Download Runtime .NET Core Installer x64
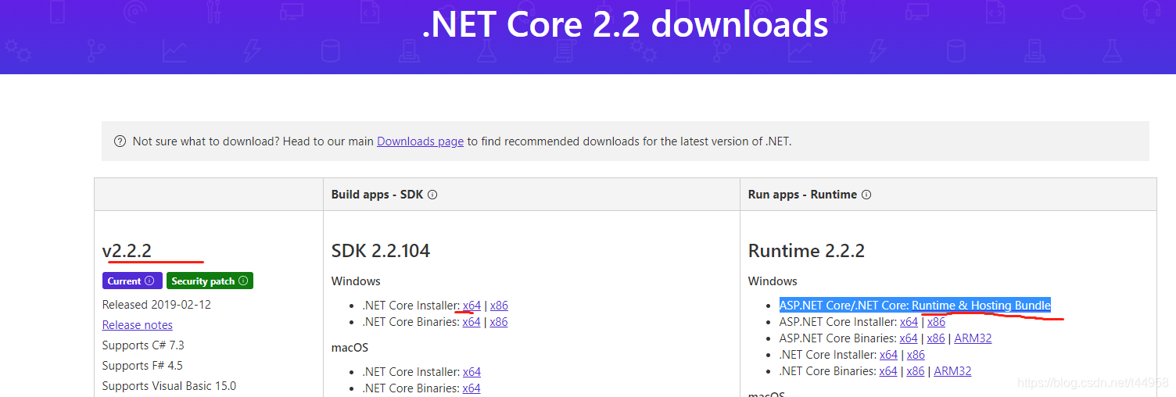This screenshot has height=397, width=1176. [888, 355]
